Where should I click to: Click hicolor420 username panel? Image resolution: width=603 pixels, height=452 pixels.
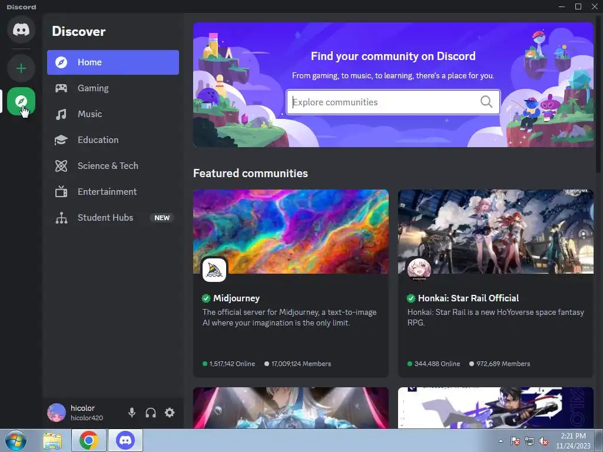[x=87, y=418]
